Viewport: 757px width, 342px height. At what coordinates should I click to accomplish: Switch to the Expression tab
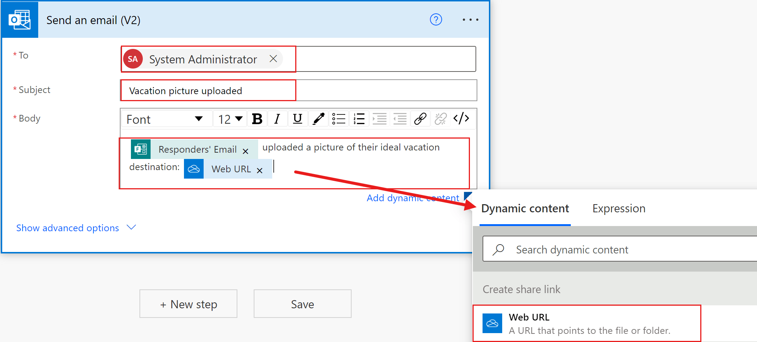point(618,208)
